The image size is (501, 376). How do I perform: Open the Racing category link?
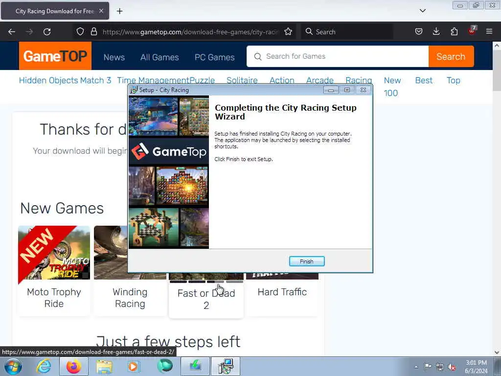pyautogui.click(x=359, y=80)
